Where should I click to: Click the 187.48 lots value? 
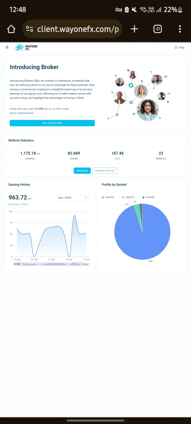click(117, 153)
